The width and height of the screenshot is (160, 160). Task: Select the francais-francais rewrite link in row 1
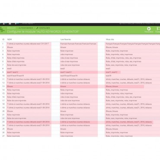78,44
